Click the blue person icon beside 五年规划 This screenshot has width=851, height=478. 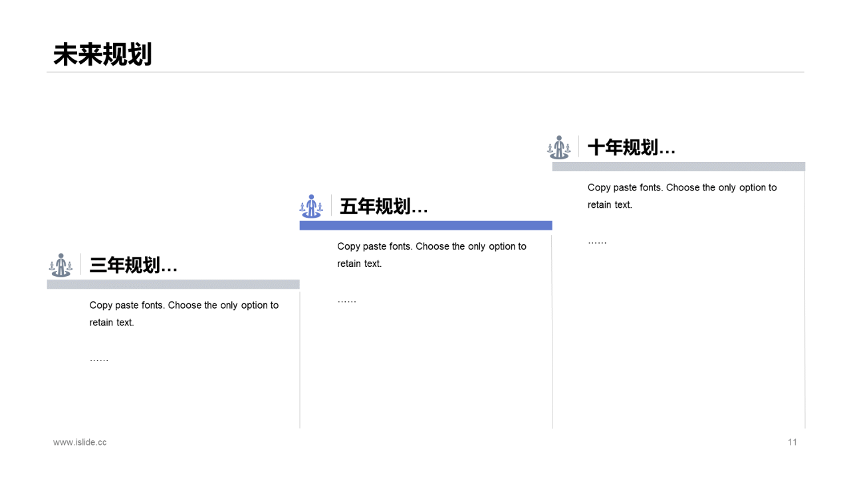(310, 206)
